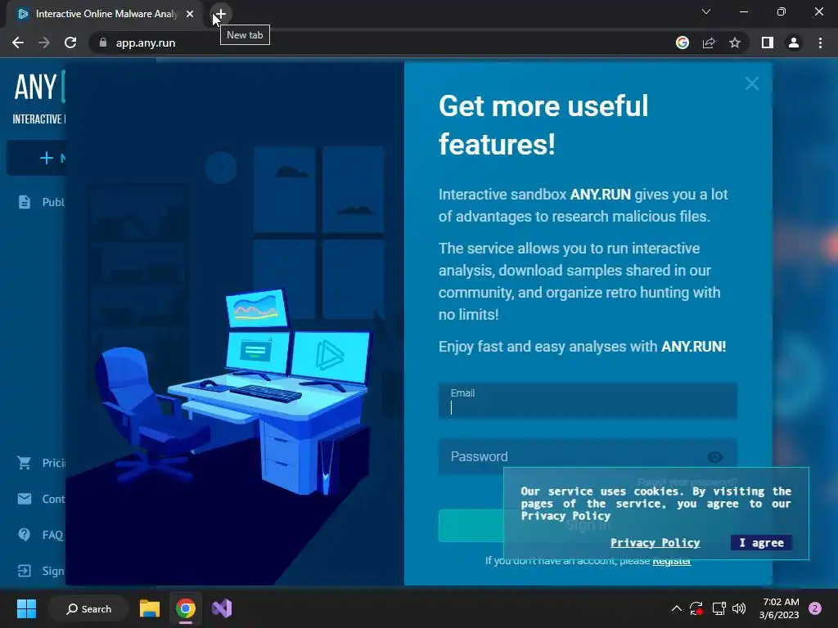Bookmark this page with star icon

click(x=735, y=43)
